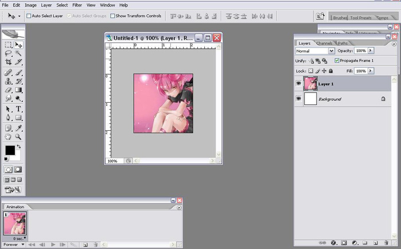The width and height of the screenshot is (401, 249).
Task: Open the Layers panel flyout menu
Action: coord(394,44)
